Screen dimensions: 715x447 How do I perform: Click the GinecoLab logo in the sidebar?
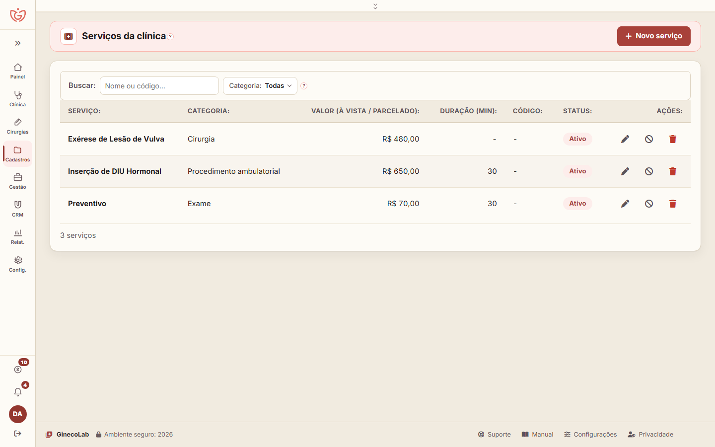click(18, 15)
